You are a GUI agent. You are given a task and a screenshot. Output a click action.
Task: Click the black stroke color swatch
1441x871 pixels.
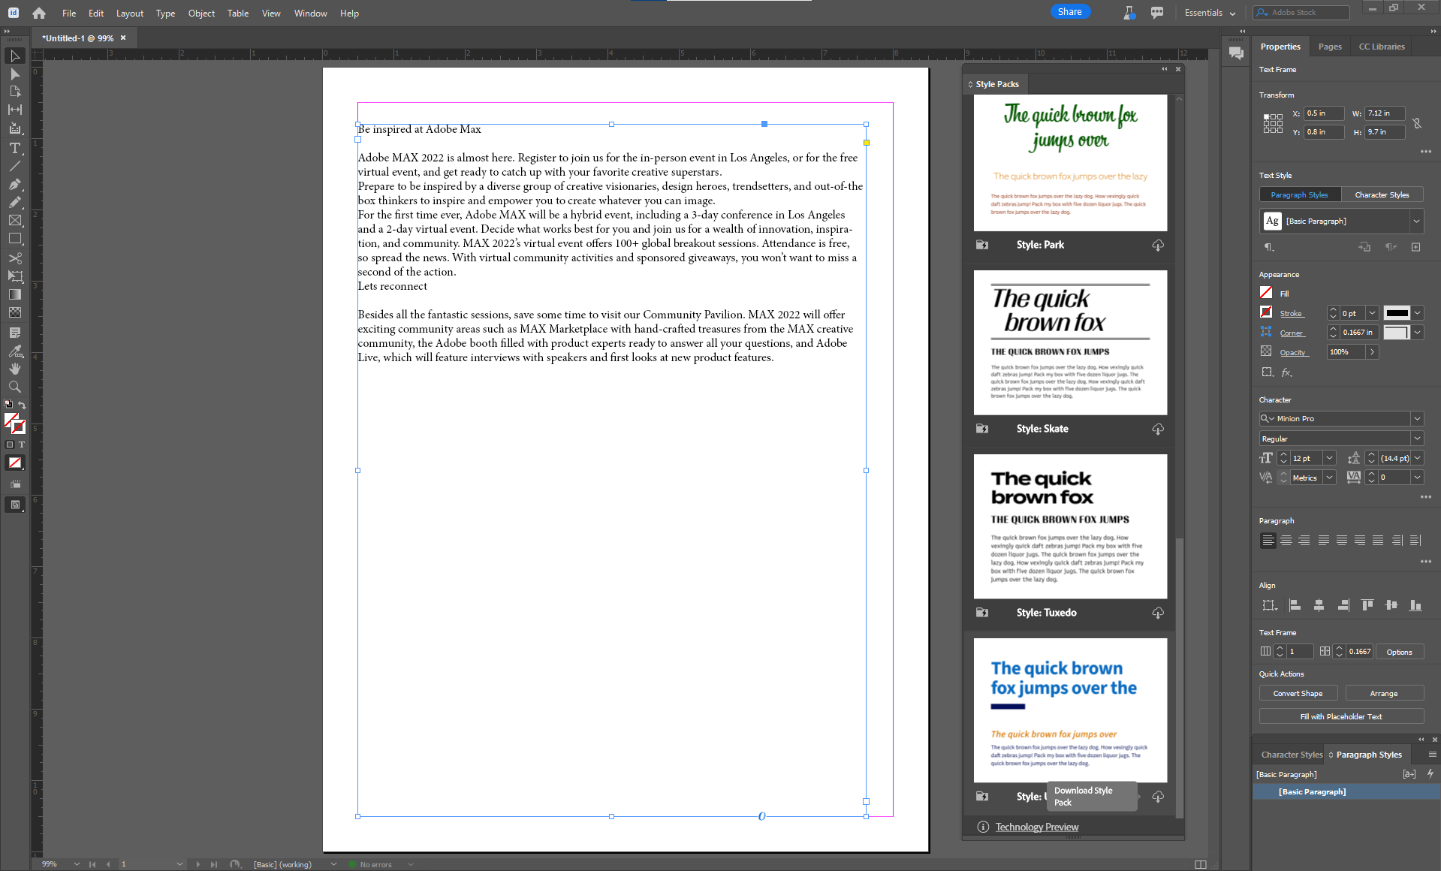[x=1398, y=313]
